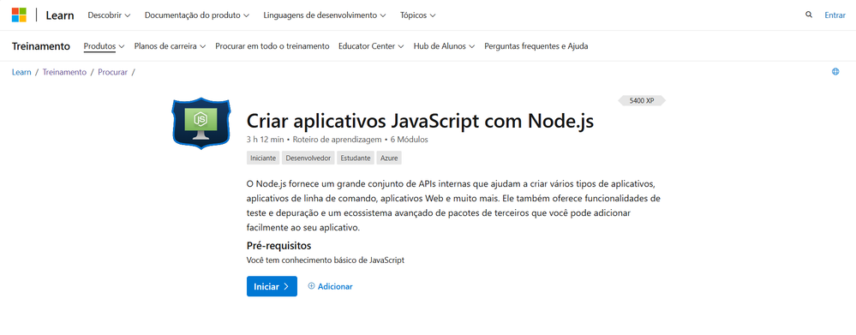The height and width of the screenshot is (335, 856).
Task: Expand Linguagens de desenvolvimento menu
Action: tap(325, 15)
